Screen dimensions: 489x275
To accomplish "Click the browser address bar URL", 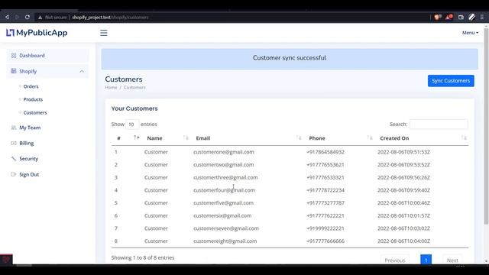I will click(110, 18).
